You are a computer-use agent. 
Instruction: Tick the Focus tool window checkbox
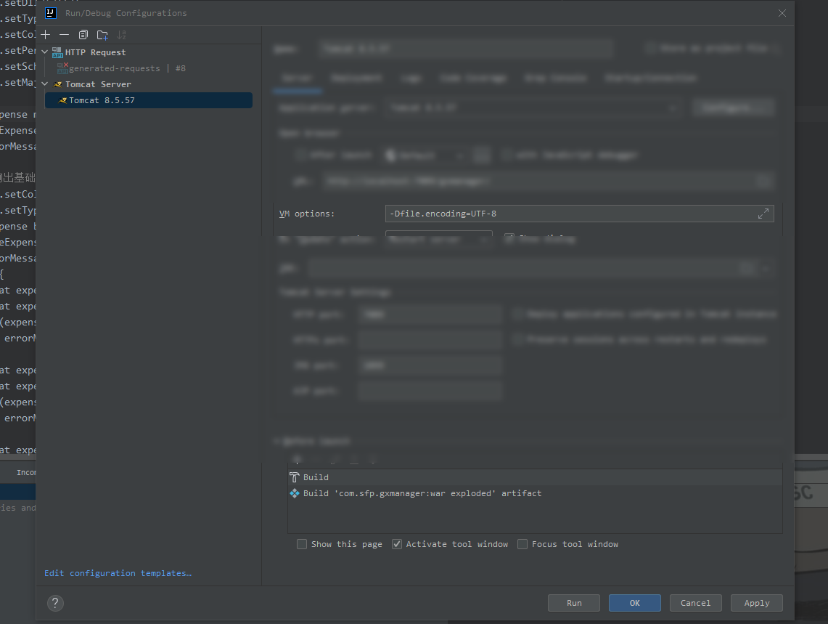click(522, 544)
